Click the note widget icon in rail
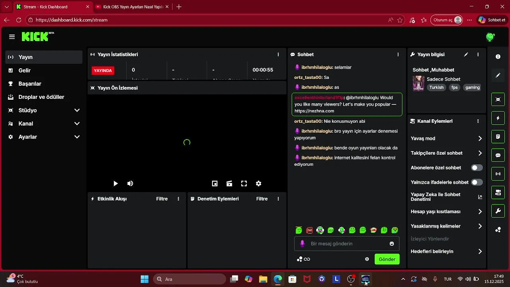 click(498, 137)
